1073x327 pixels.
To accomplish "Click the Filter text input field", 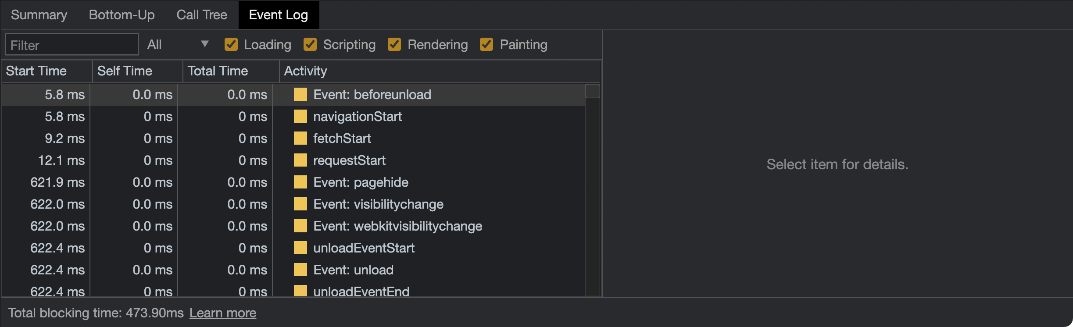I will tap(72, 45).
